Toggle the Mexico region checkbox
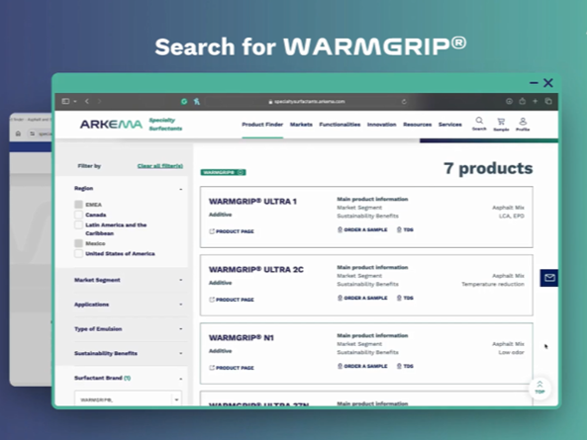The width and height of the screenshot is (587, 440). coord(78,243)
